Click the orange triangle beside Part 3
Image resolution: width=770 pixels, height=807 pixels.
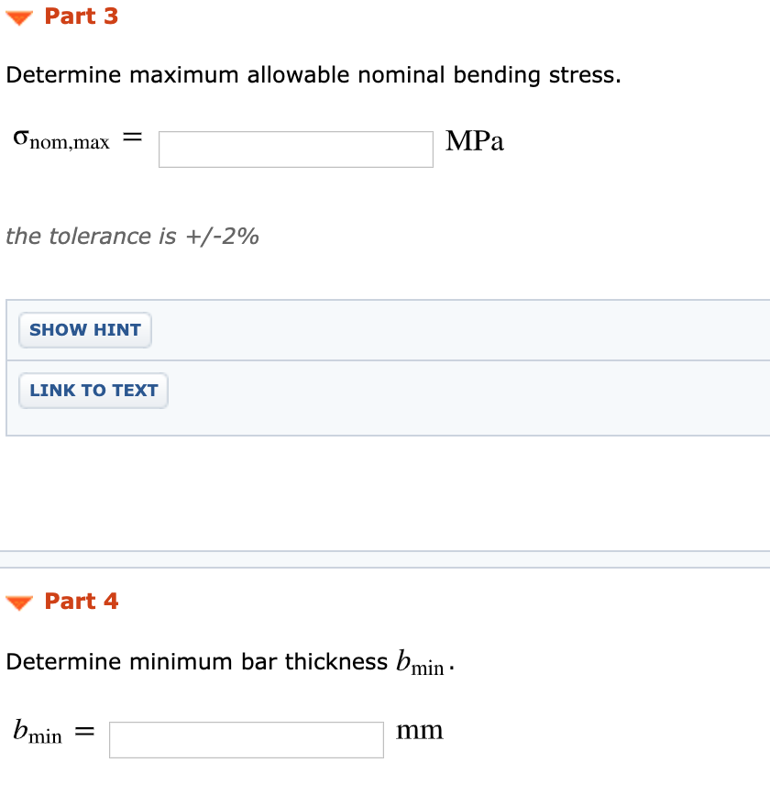(x=18, y=16)
